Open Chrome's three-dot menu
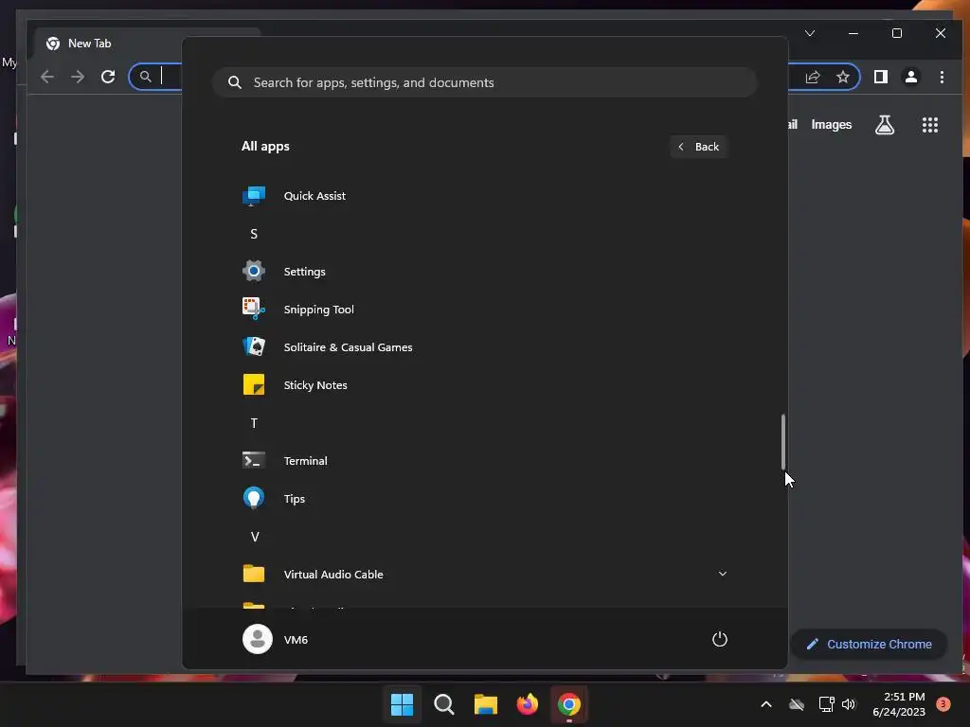The width and height of the screenshot is (970, 727). pyautogui.click(x=942, y=77)
